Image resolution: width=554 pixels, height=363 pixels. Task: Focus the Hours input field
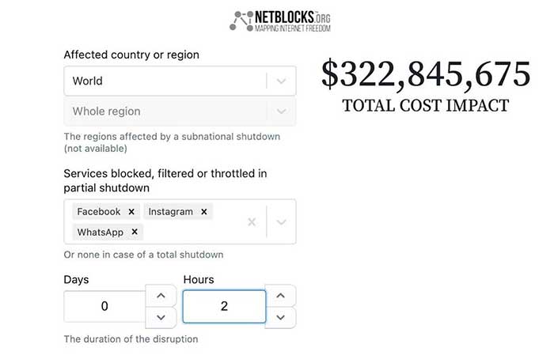coord(224,306)
